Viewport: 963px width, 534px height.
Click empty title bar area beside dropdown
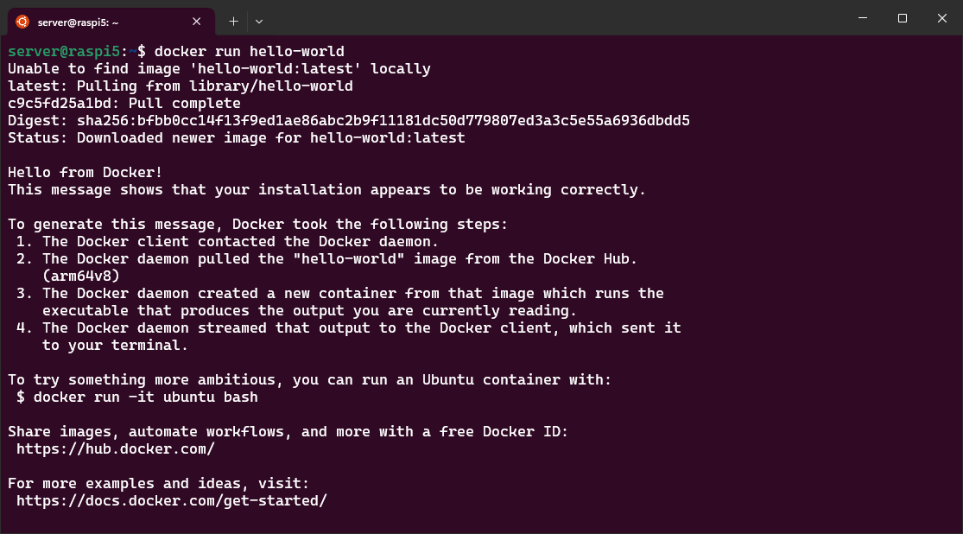coord(553,18)
